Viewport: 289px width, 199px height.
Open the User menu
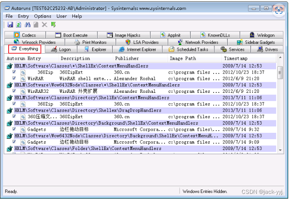pyautogui.click(x=62, y=16)
